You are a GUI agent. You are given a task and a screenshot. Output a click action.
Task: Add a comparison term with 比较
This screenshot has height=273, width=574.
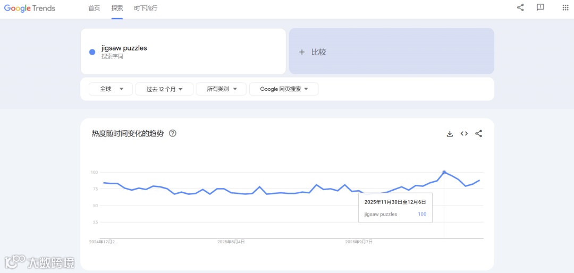[392, 52]
